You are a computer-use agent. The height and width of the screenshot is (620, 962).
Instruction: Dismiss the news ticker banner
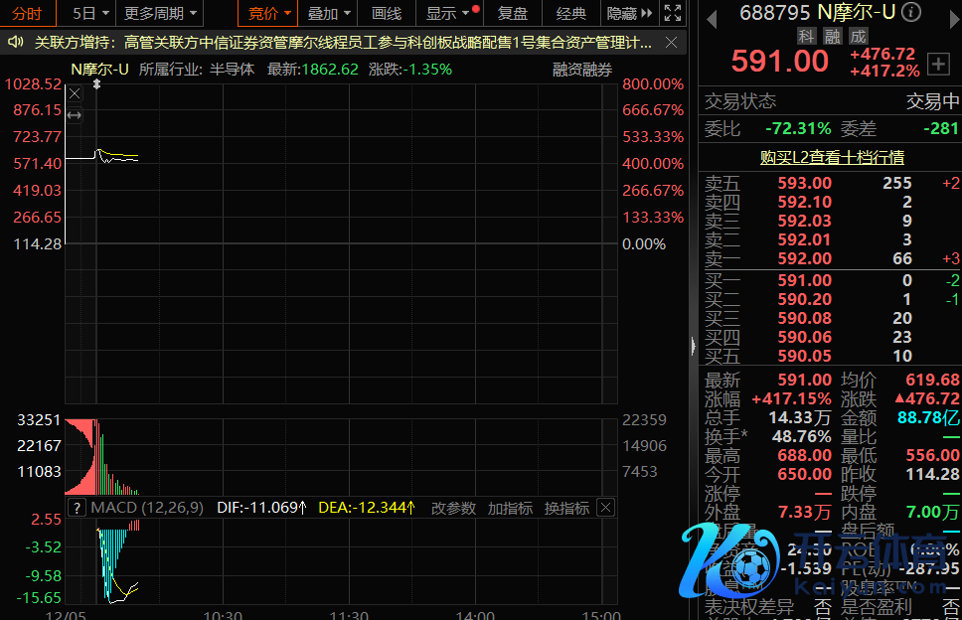click(673, 43)
